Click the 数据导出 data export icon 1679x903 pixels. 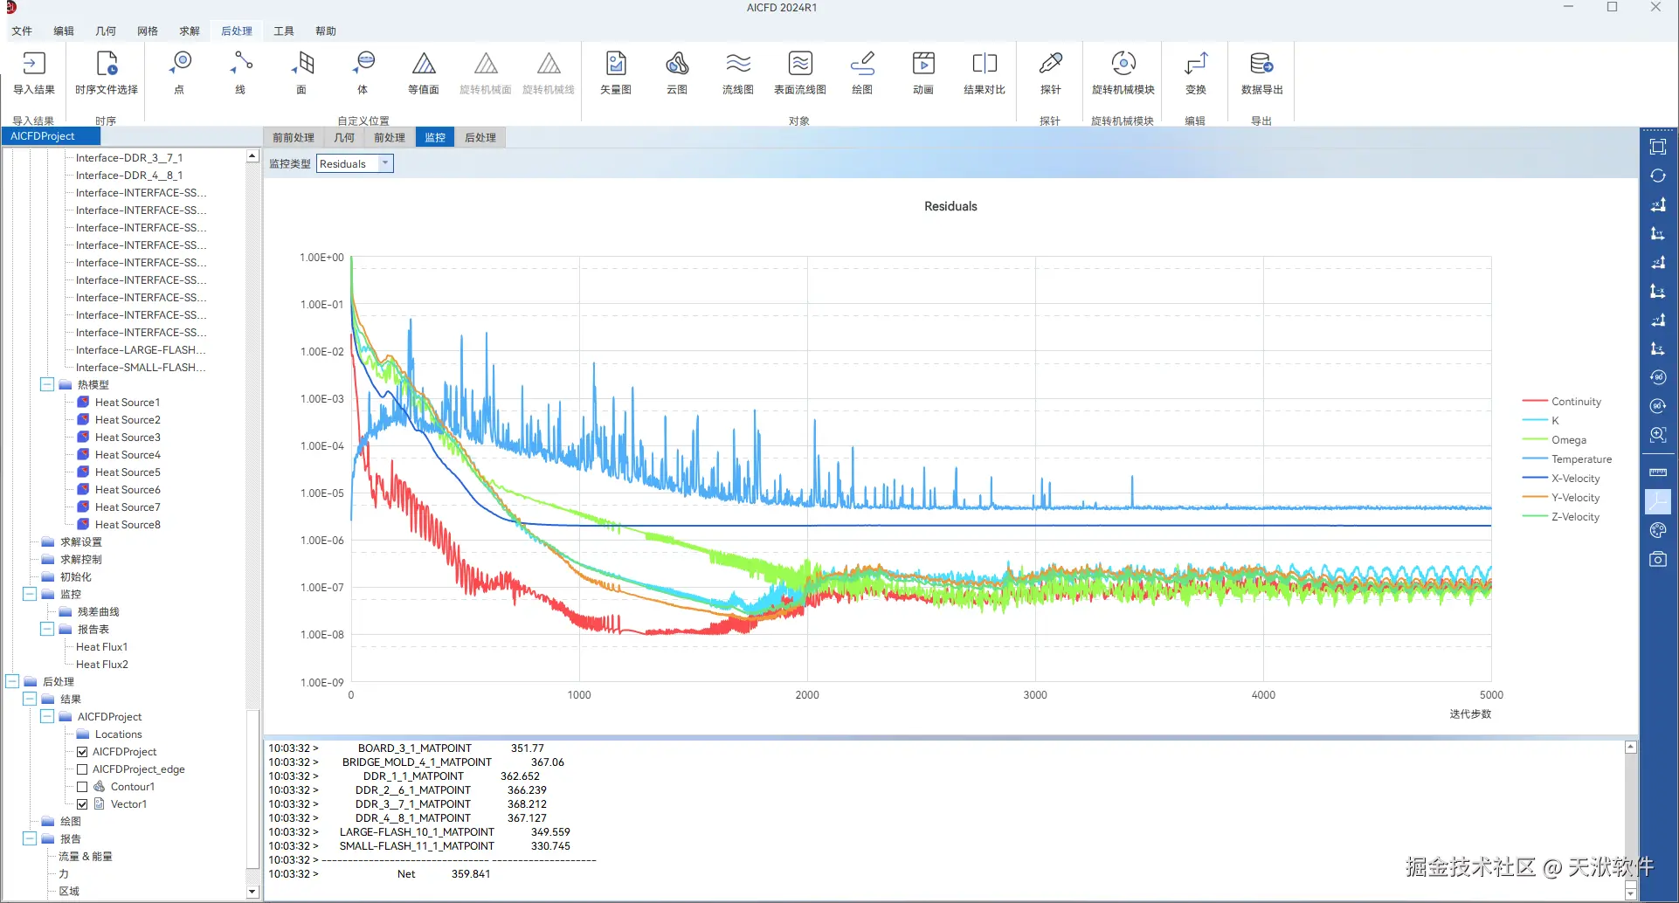click(1261, 65)
